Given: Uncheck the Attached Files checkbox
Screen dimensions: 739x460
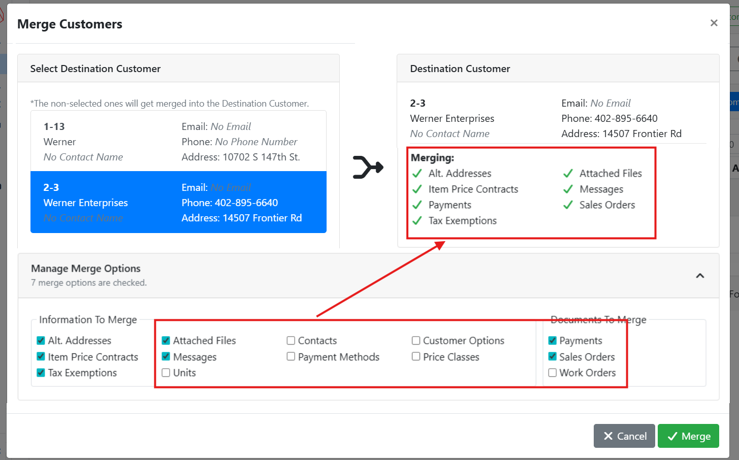Looking at the screenshot, I should pos(166,341).
